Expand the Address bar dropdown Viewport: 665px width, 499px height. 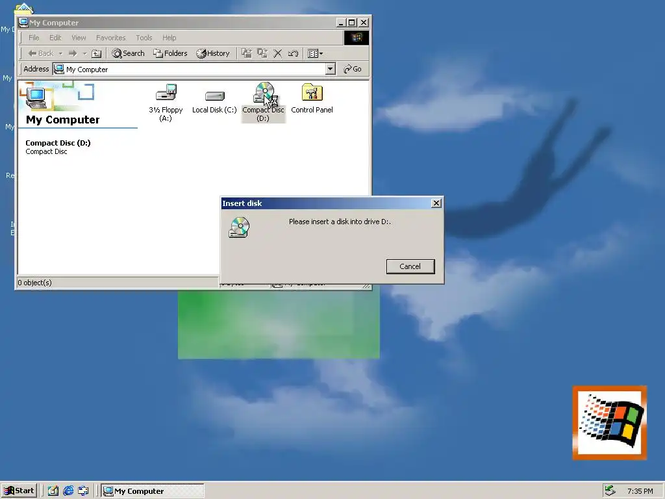[331, 69]
